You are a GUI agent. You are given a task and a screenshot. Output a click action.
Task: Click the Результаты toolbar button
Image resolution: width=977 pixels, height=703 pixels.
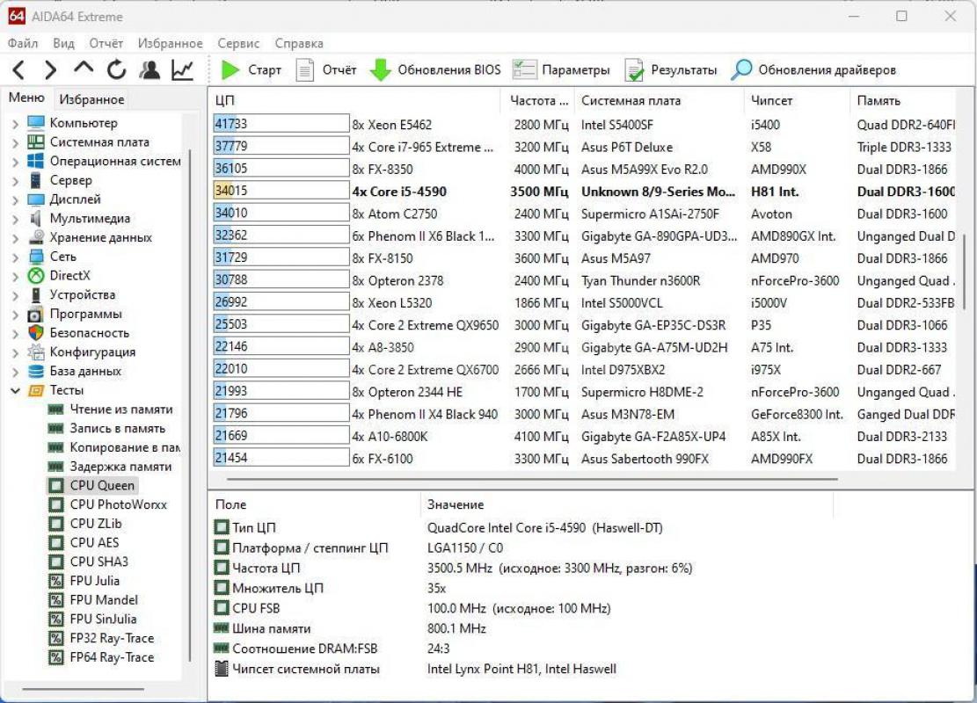pyautogui.click(x=671, y=70)
